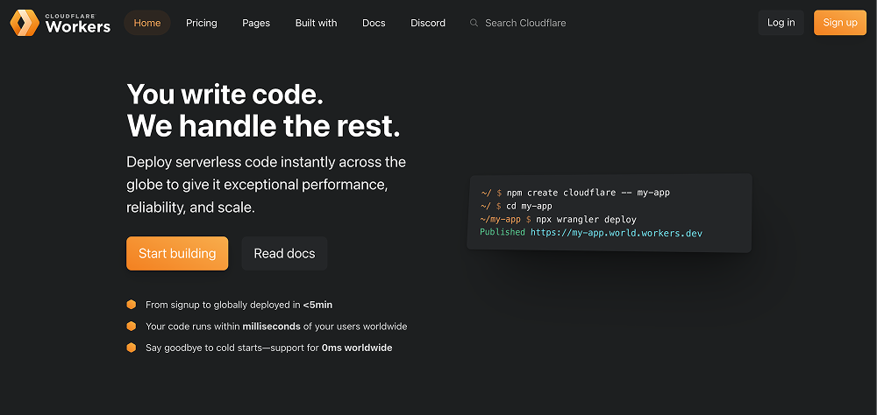The image size is (877, 415).
Task: Open Docs in the top navigation
Action: click(374, 23)
